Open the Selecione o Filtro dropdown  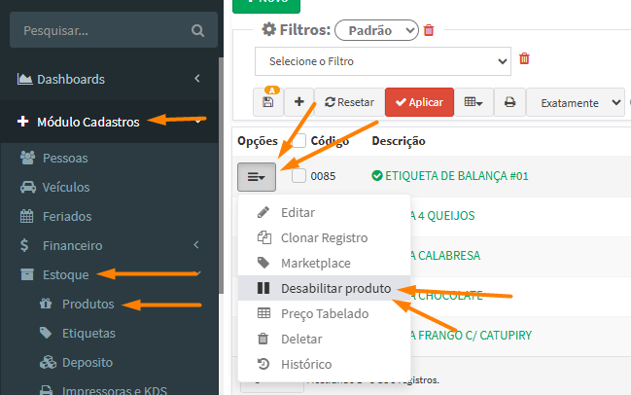[382, 60]
